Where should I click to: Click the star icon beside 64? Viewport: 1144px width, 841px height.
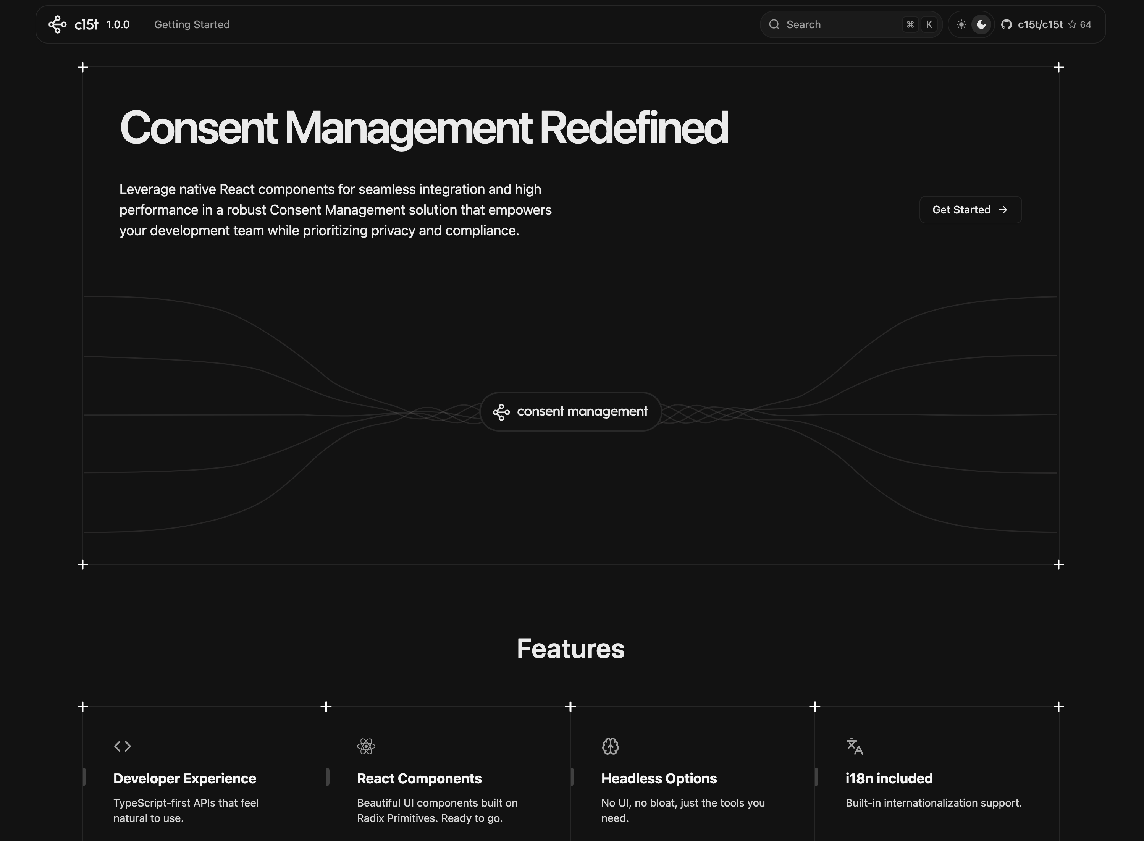[1072, 24]
